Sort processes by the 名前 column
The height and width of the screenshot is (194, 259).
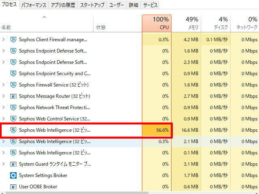pos(47,23)
